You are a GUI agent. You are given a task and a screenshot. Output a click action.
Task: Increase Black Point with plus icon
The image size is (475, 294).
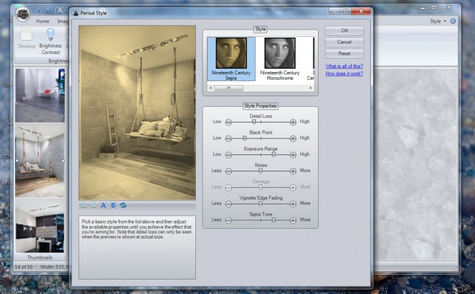293,138
